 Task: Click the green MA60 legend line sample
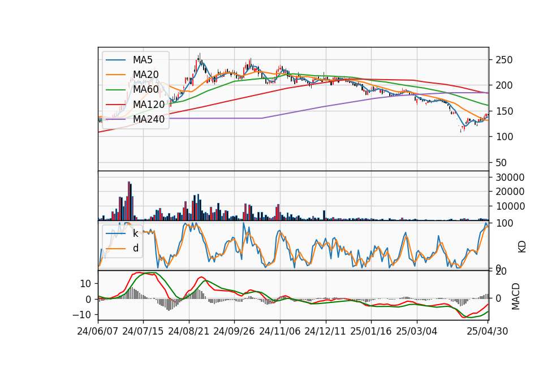(115, 89)
